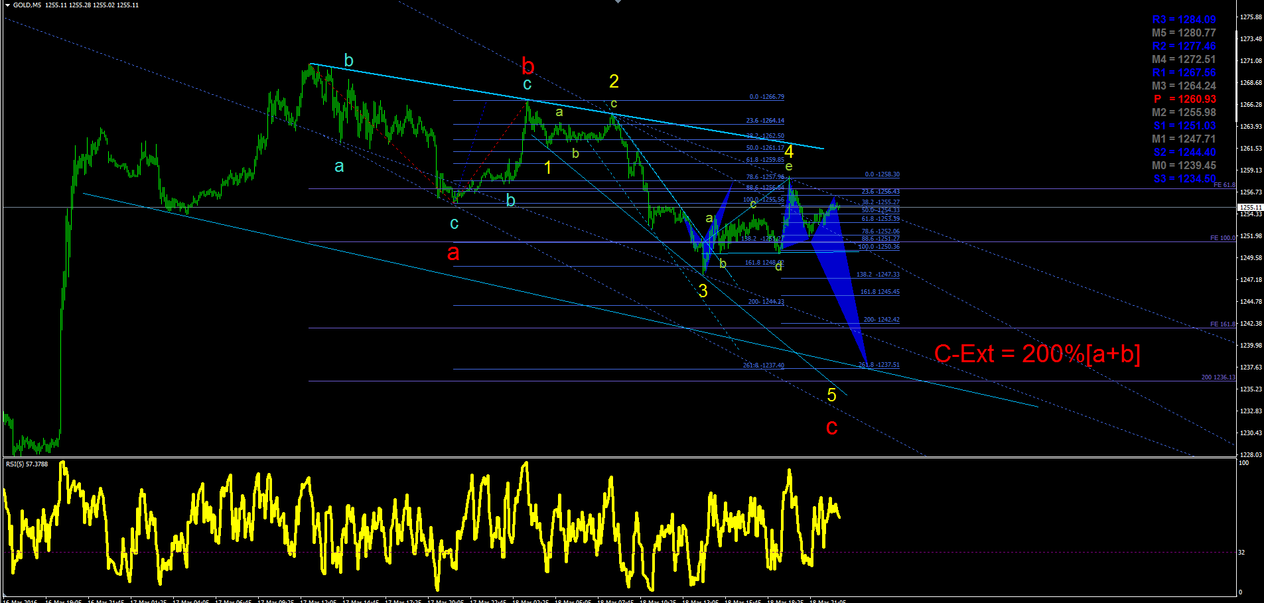Select the M0 = 1239.45 pivot label

click(1184, 166)
